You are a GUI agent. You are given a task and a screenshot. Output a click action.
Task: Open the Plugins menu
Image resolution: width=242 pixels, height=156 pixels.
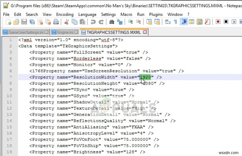(156, 15)
